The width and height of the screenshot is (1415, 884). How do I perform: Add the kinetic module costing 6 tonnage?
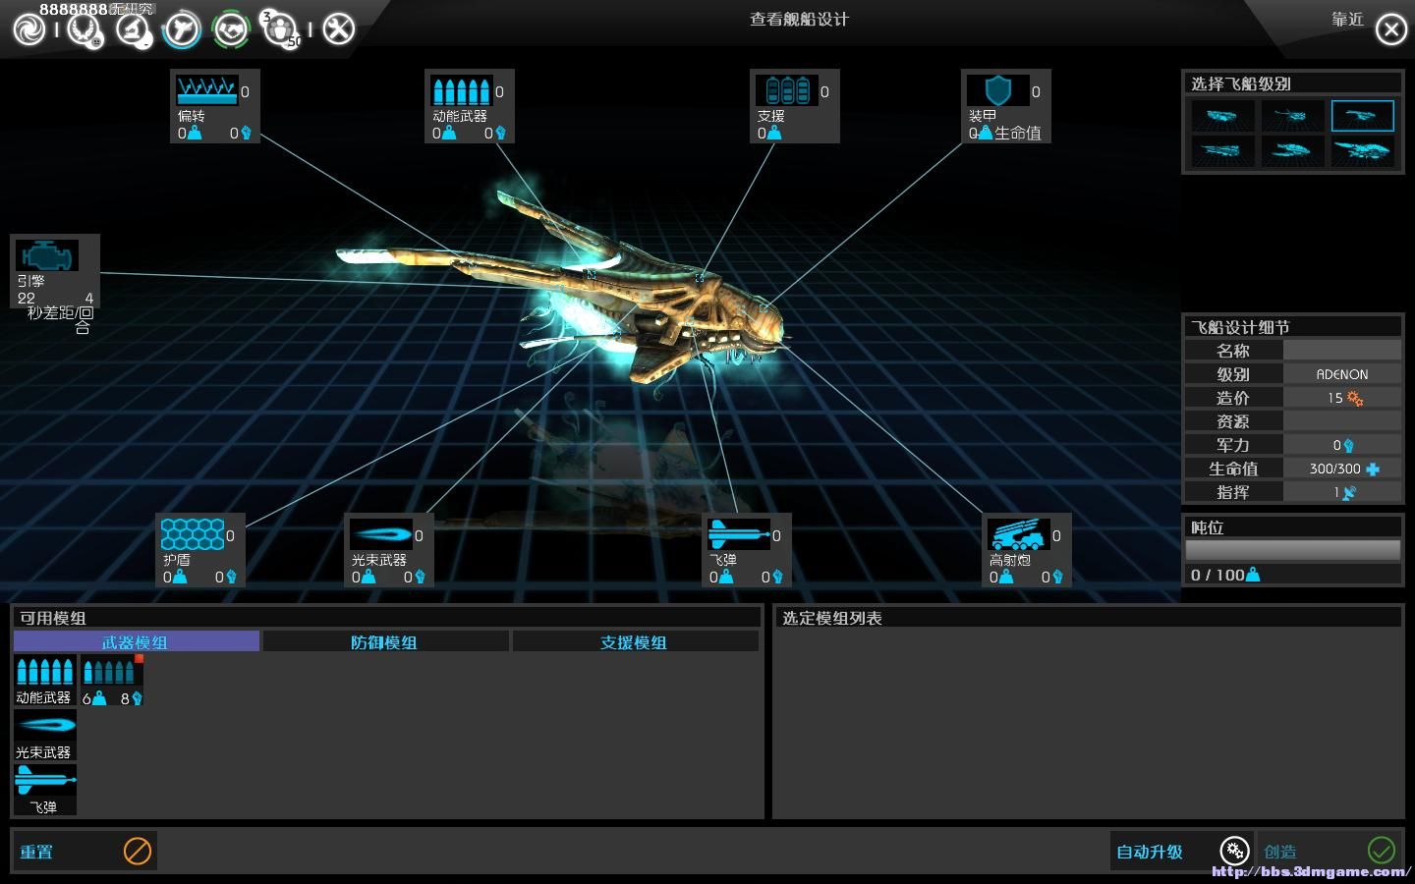(x=112, y=680)
